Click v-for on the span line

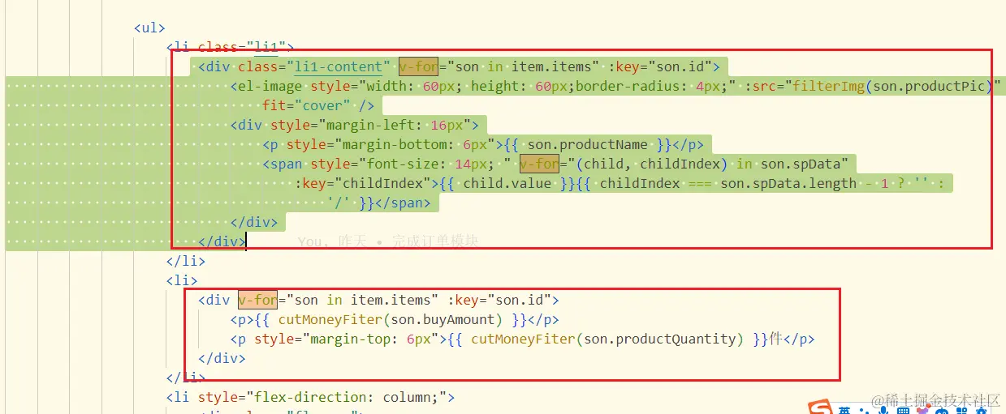point(539,164)
